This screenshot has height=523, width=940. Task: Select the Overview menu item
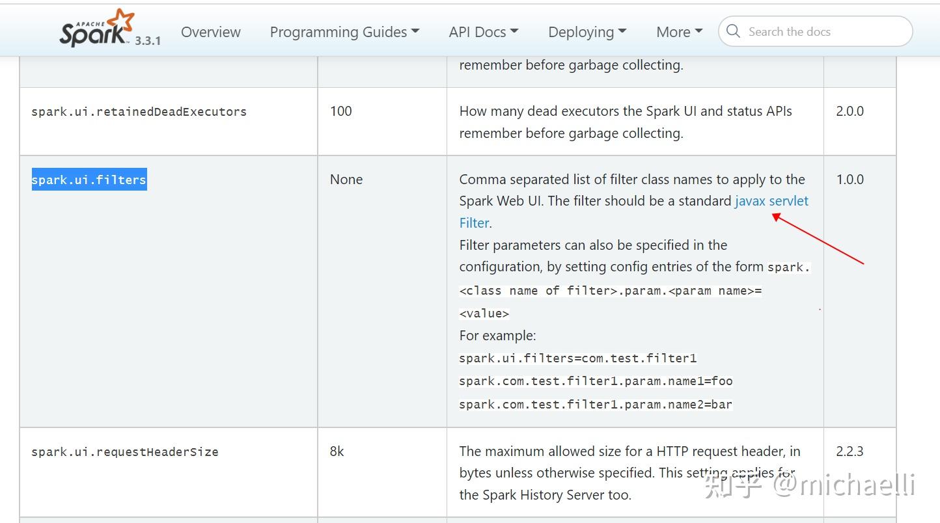point(210,31)
